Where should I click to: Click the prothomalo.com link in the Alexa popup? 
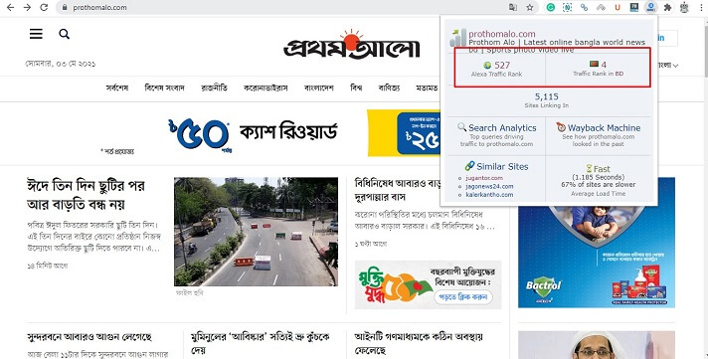(501, 34)
